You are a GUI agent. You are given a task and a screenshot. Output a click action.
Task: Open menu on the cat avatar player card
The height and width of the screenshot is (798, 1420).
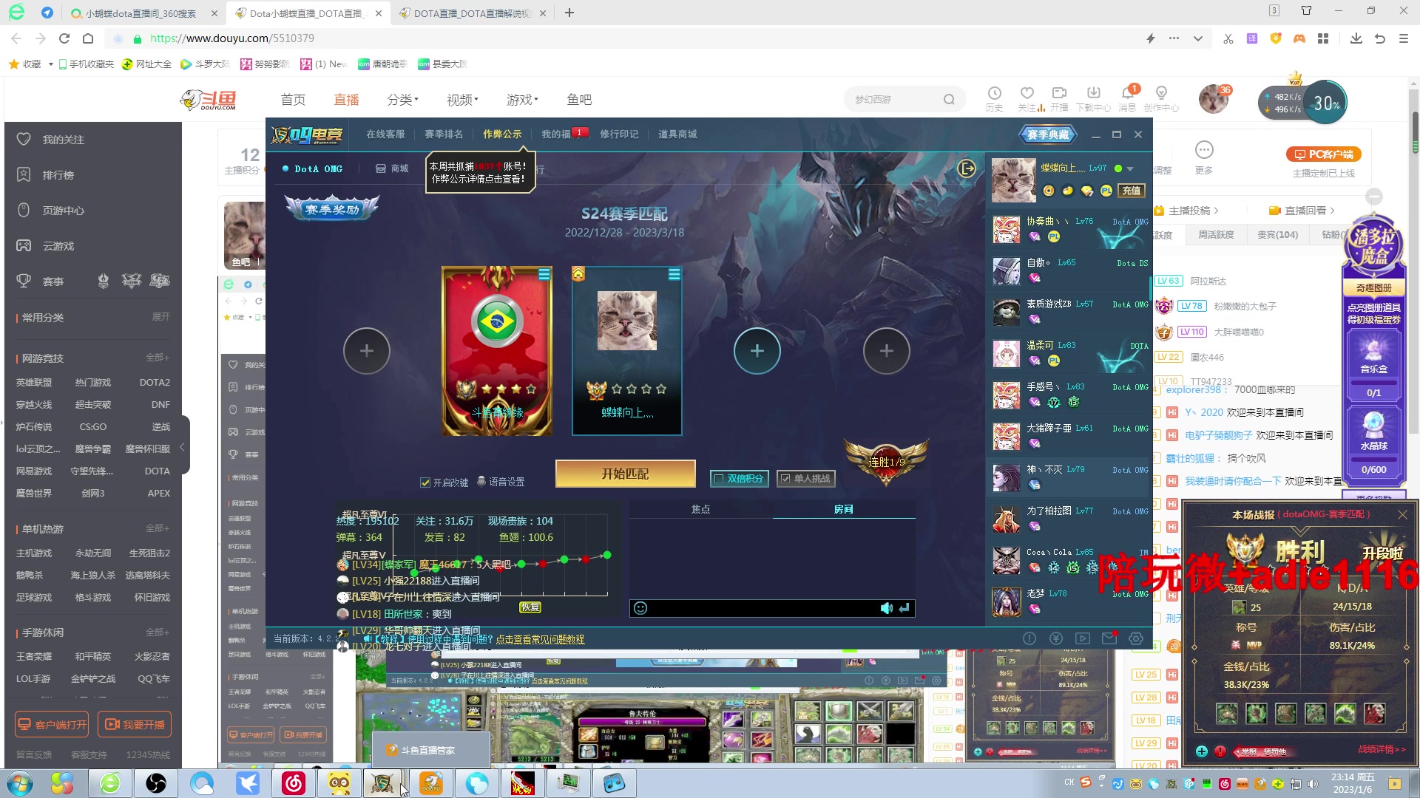click(x=674, y=275)
